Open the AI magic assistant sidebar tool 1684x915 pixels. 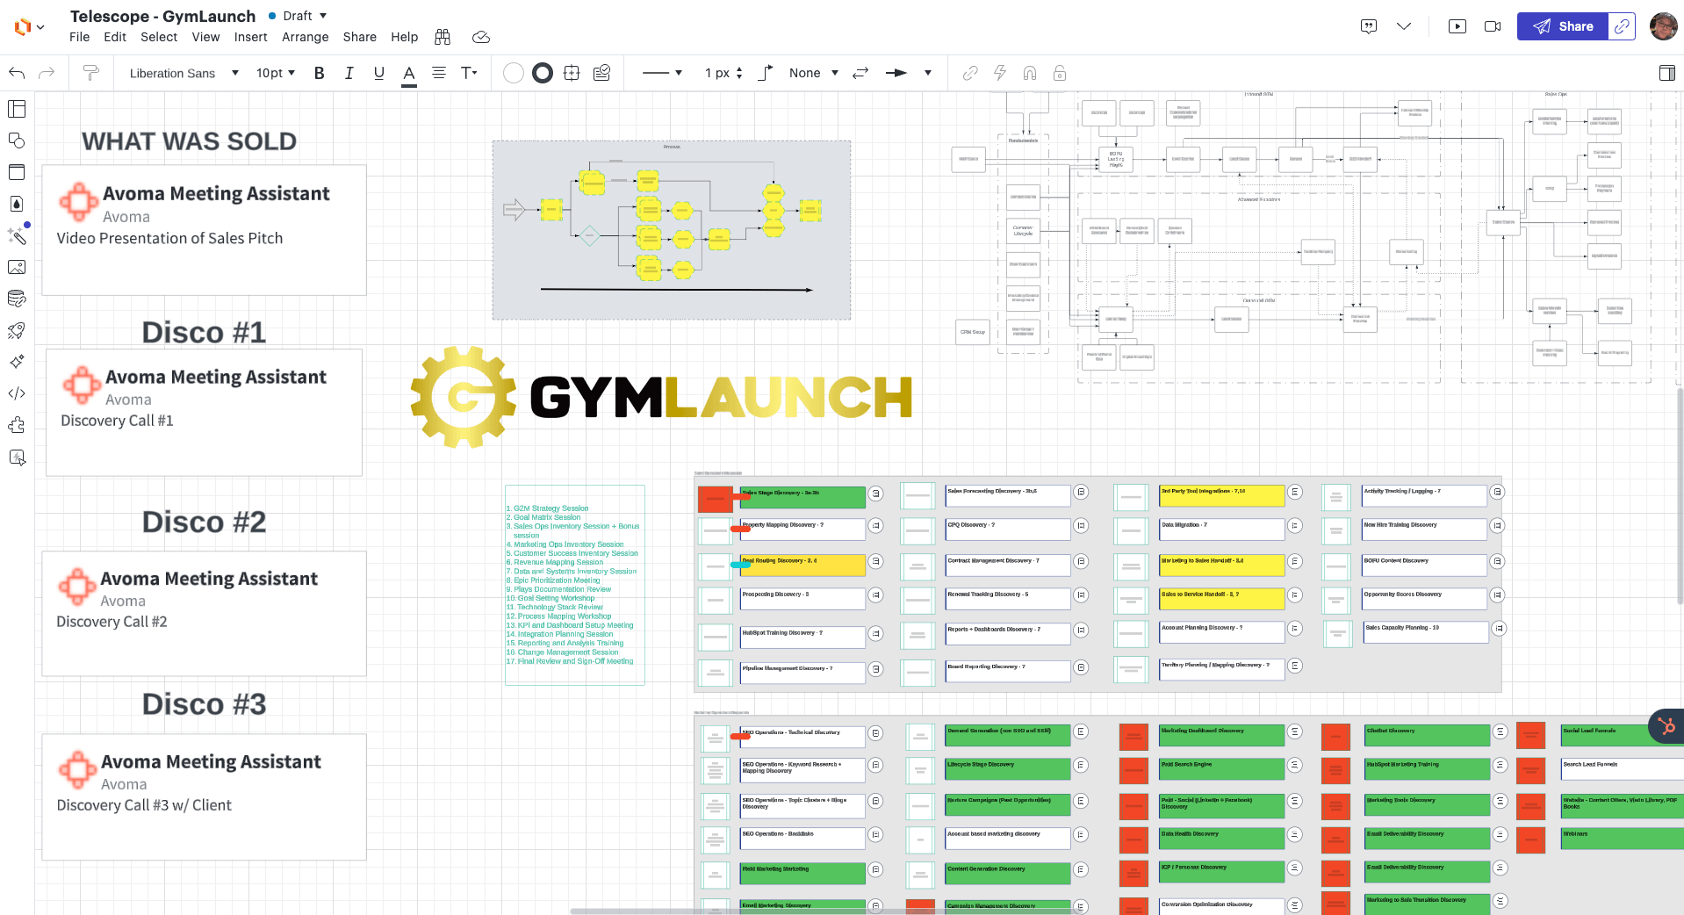[17, 236]
